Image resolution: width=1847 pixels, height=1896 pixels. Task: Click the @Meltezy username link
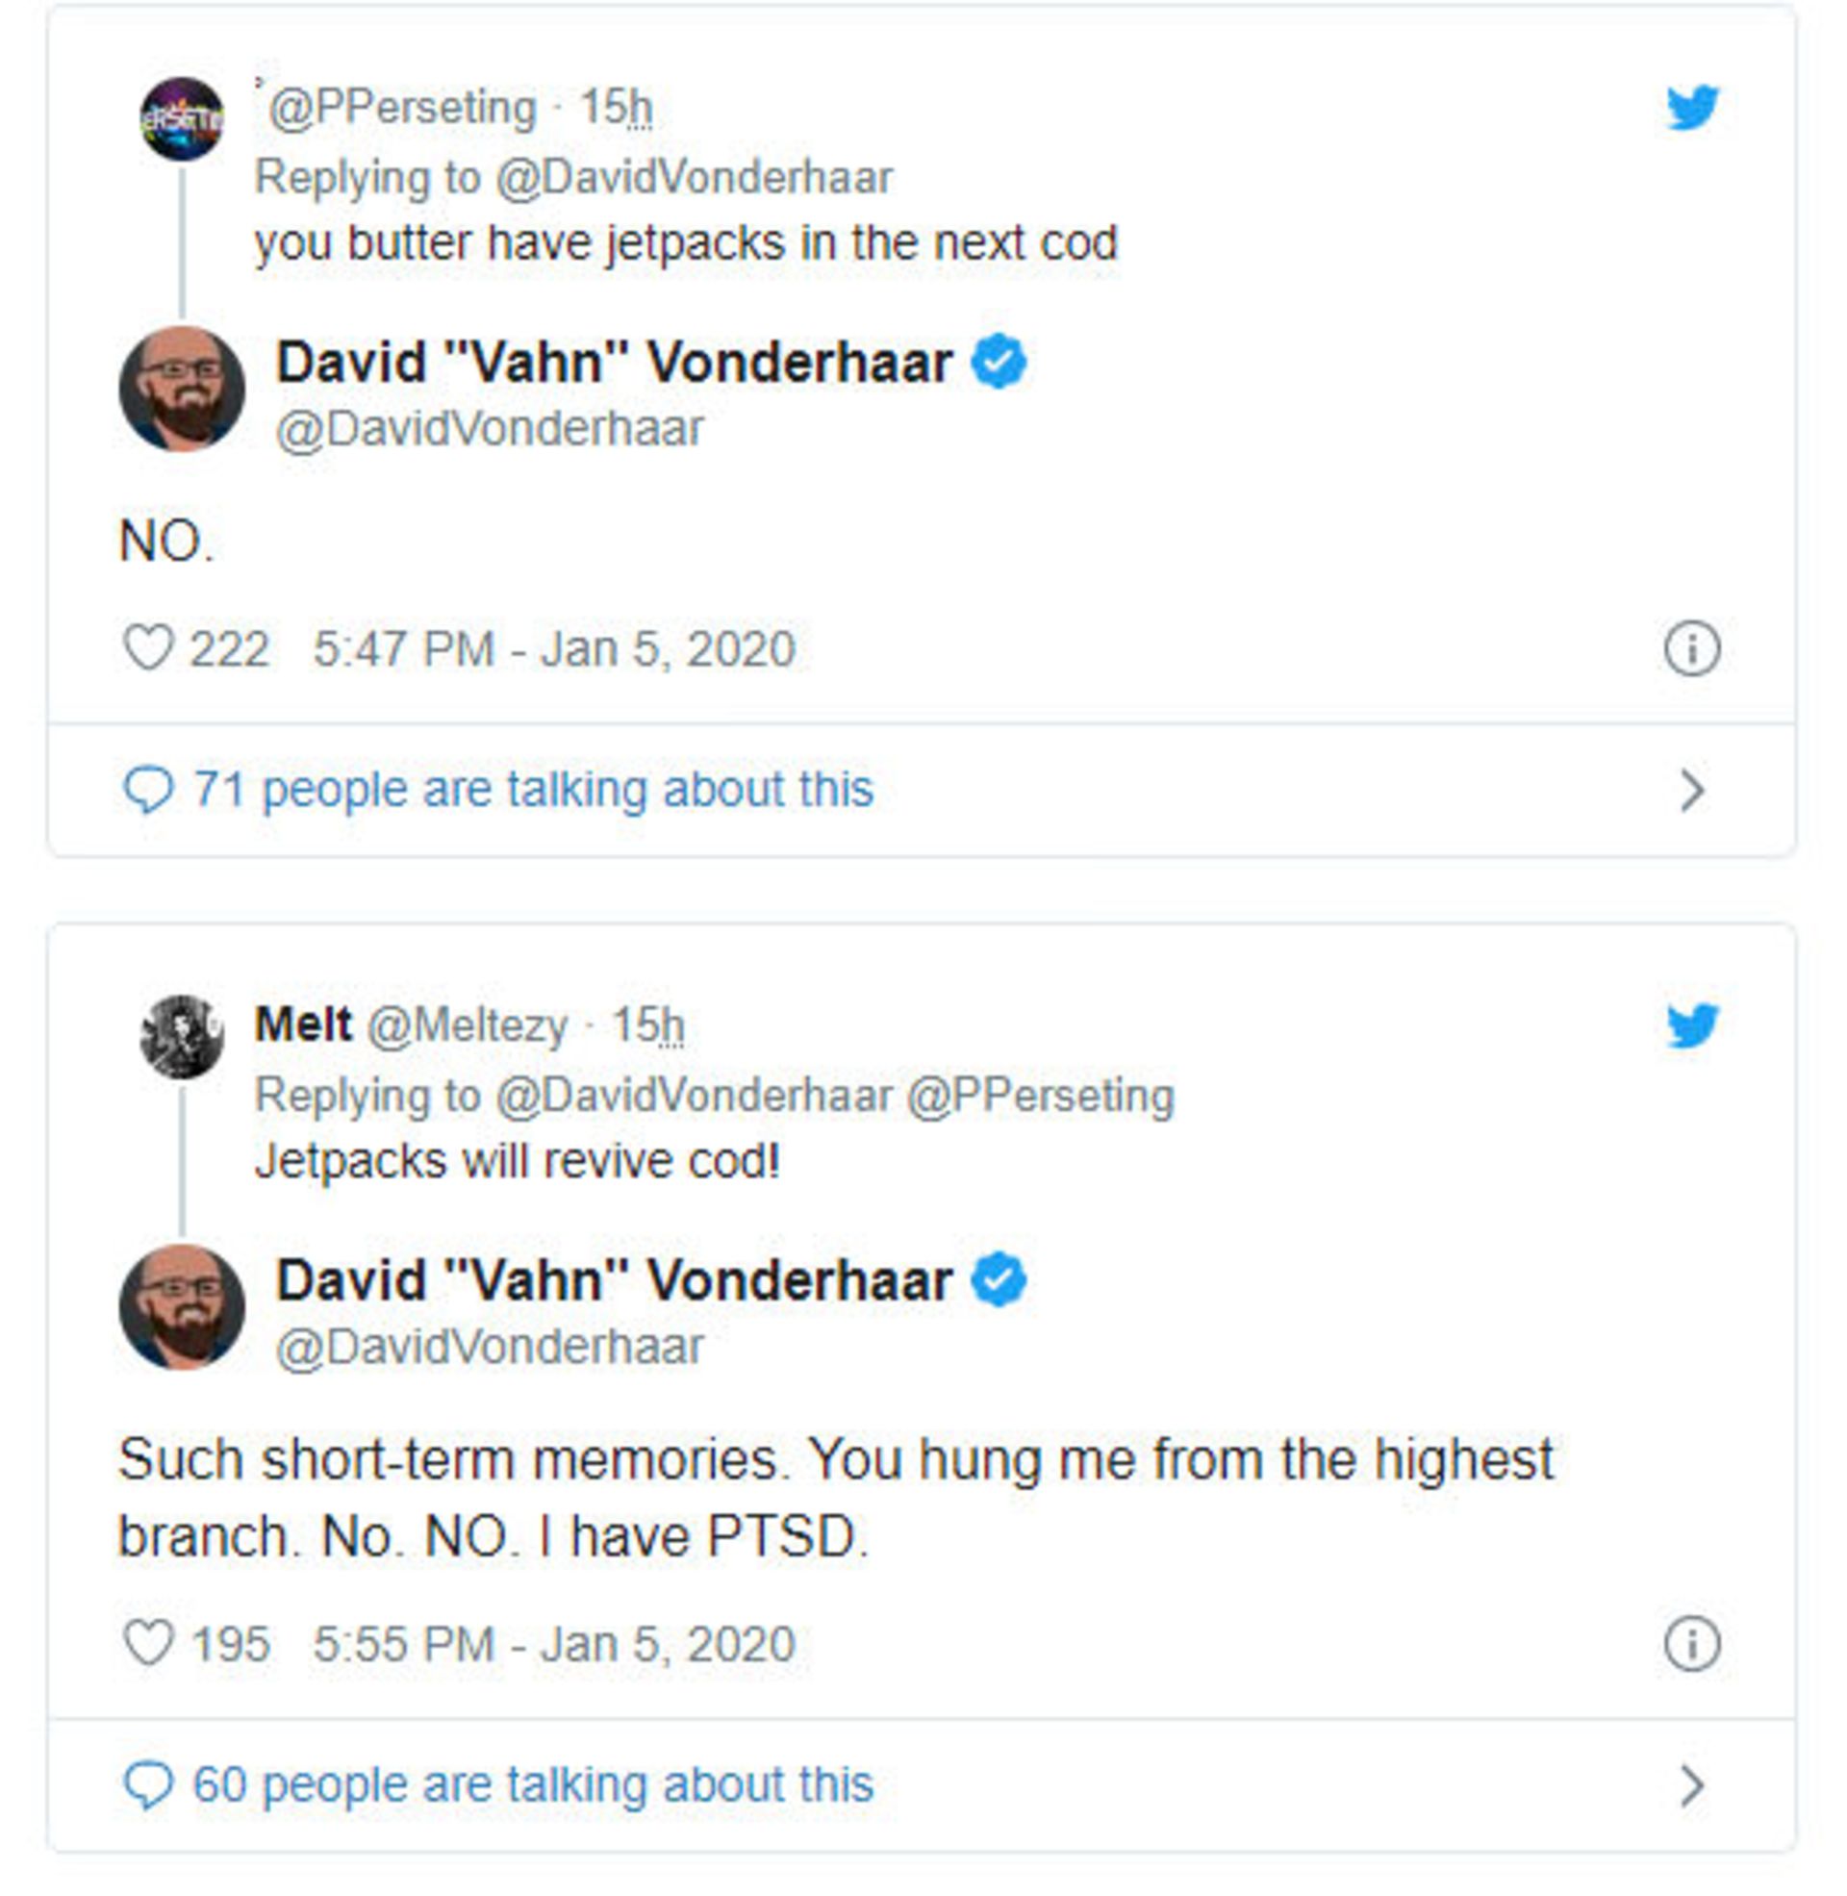click(x=467, y=1025)
